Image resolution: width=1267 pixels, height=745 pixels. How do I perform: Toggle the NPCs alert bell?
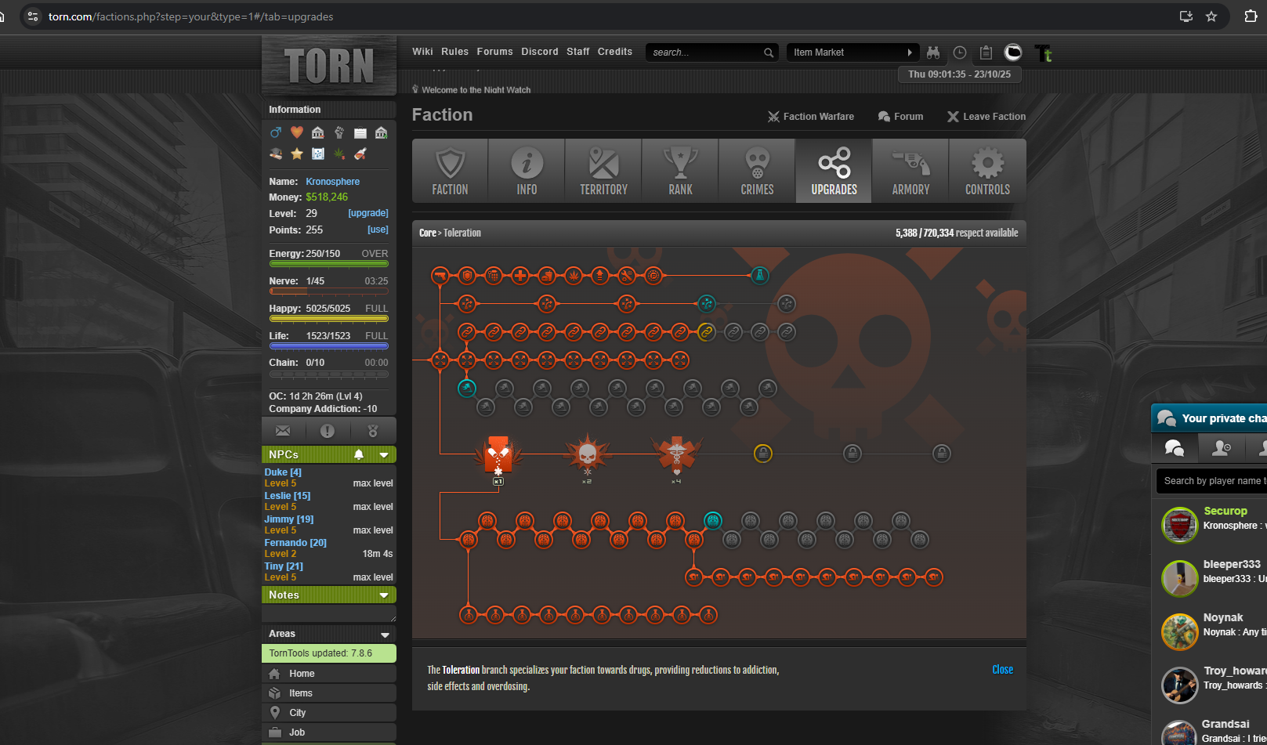pyautogui.click(x=359, y=454)
